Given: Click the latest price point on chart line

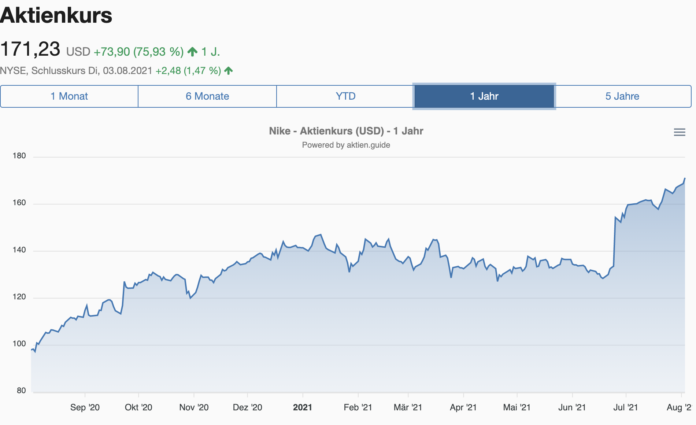Looking at the screenshot, I should click(685, 178).
